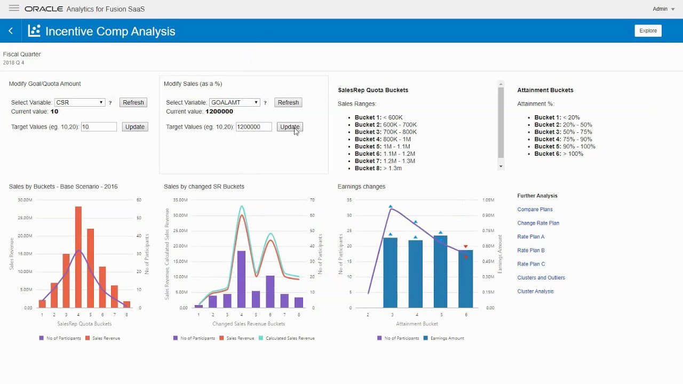Screen dimensions: 683x384
Task: Focus the target values field containing 10
Action: coord(99,127)
